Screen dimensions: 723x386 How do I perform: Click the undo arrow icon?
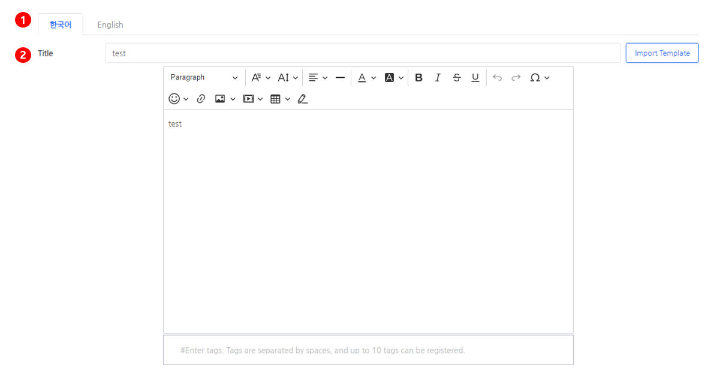click(x=497, y=78)
